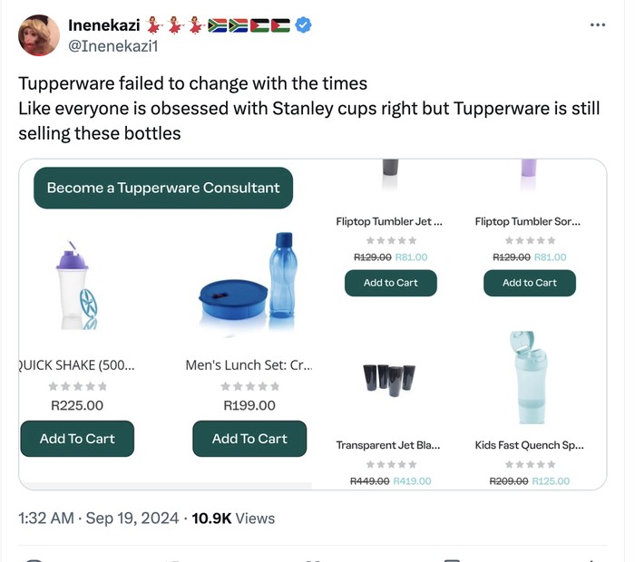The height and width of the screenshot is (562, 635).
Task: Click the Quick Shake star rating
Action: 77,386
